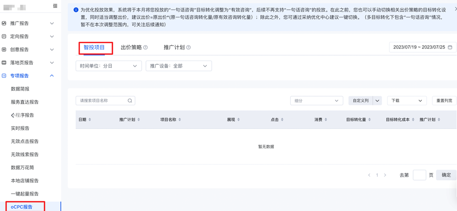Click the sidebar collapse hamburger icon
This screenshot has height=211, width=457.
point(55,6)
